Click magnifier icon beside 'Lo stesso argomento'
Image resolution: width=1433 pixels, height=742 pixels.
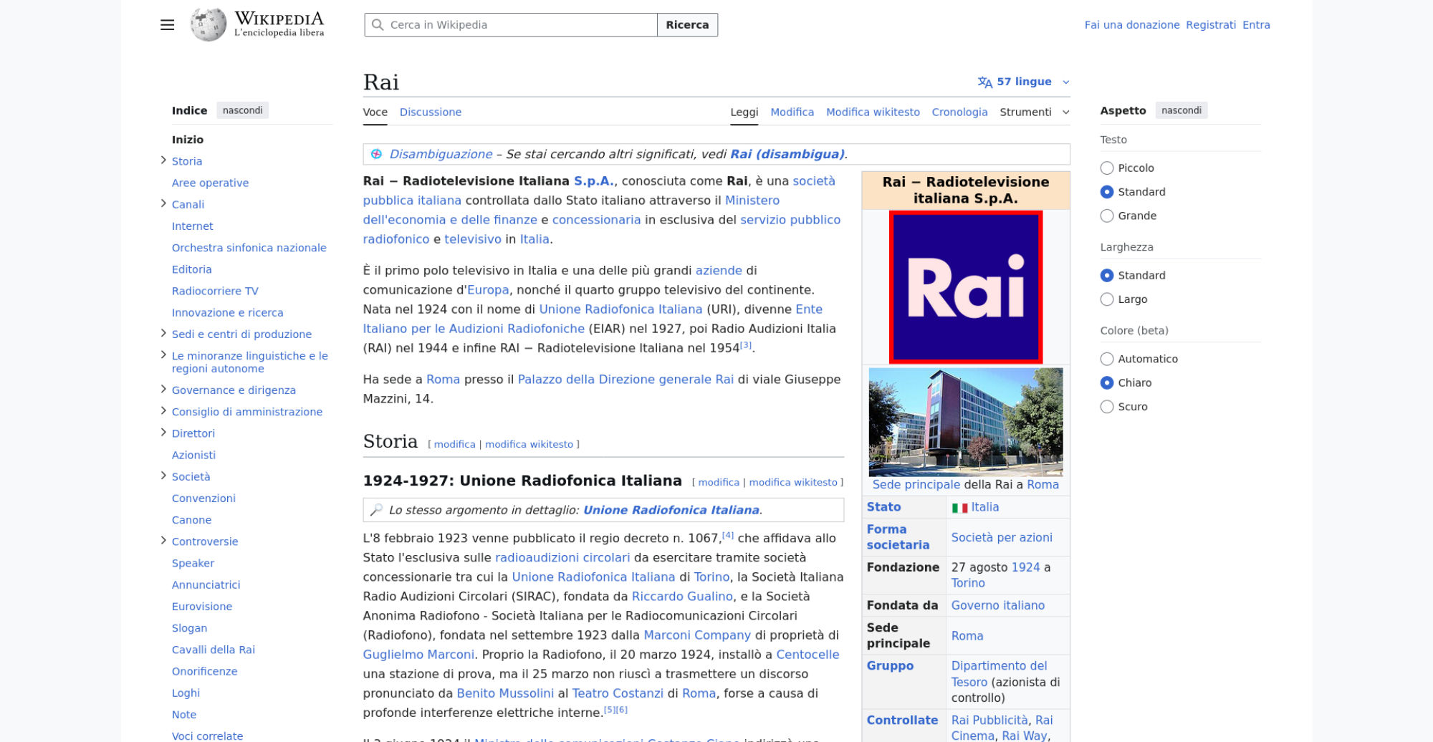pyautogui.click(x=376, y=510)
